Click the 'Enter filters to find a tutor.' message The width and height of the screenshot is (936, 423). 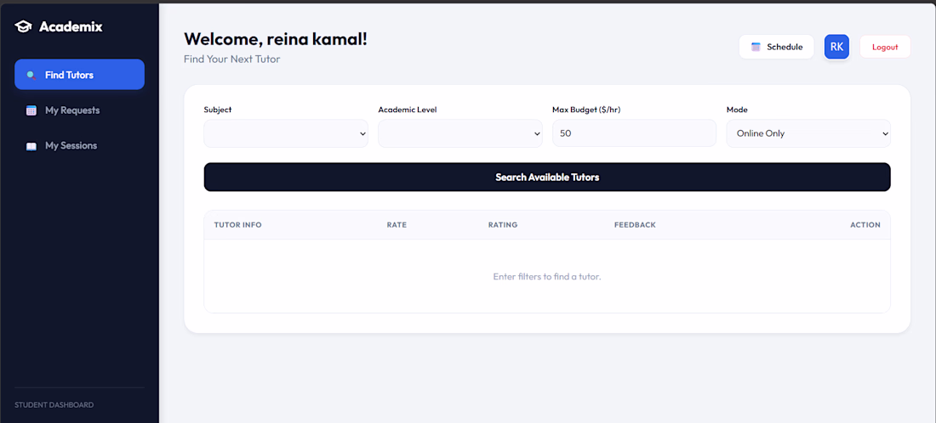pyautogui.click(x=547, y=277)
